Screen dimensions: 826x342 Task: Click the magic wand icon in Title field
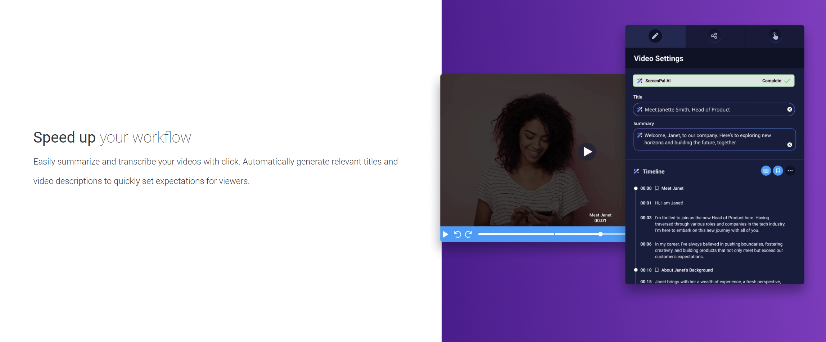pyautogui.click(x=640, y=109)
